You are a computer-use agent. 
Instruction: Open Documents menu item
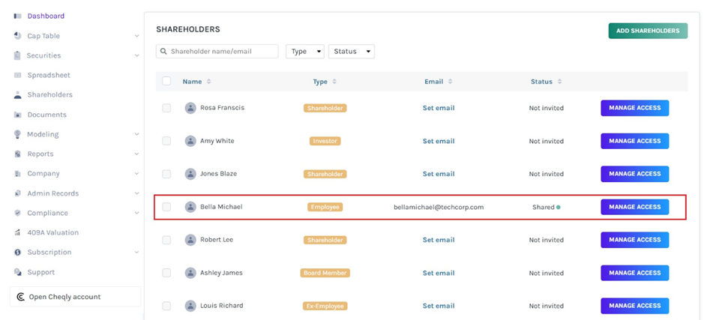pyautogui.click(x=46, y=115)
